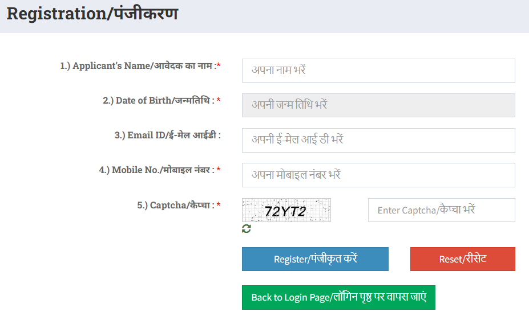Click the red asterisk beside Captcha label
This screenshot has height=316, width=529.
[x=219, y=204]
